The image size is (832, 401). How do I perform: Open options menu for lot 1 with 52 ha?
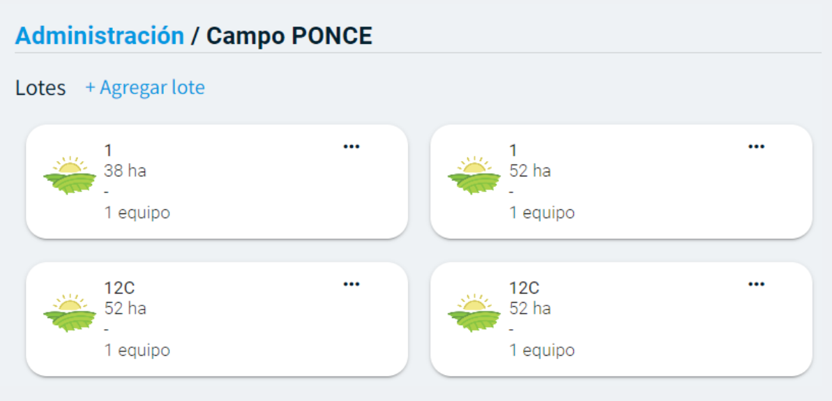tap(756, 146)
